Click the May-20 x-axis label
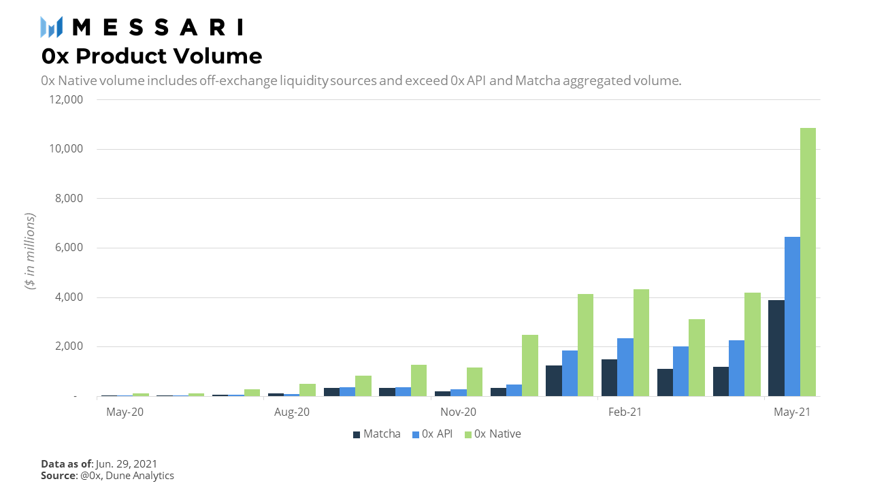Image resolution: width=871 pixels, height=490 pixels. [125, 412]
